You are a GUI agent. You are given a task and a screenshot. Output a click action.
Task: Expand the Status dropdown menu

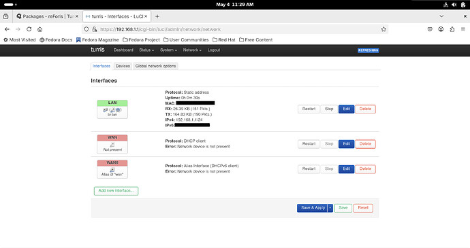click(x=146, y=50)
